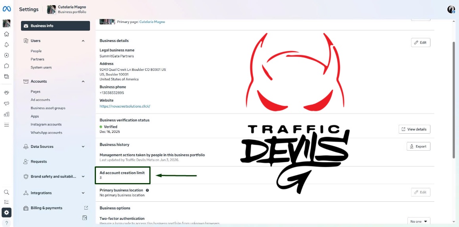Open System users item
Screen dimensions: 459x227
41,67
